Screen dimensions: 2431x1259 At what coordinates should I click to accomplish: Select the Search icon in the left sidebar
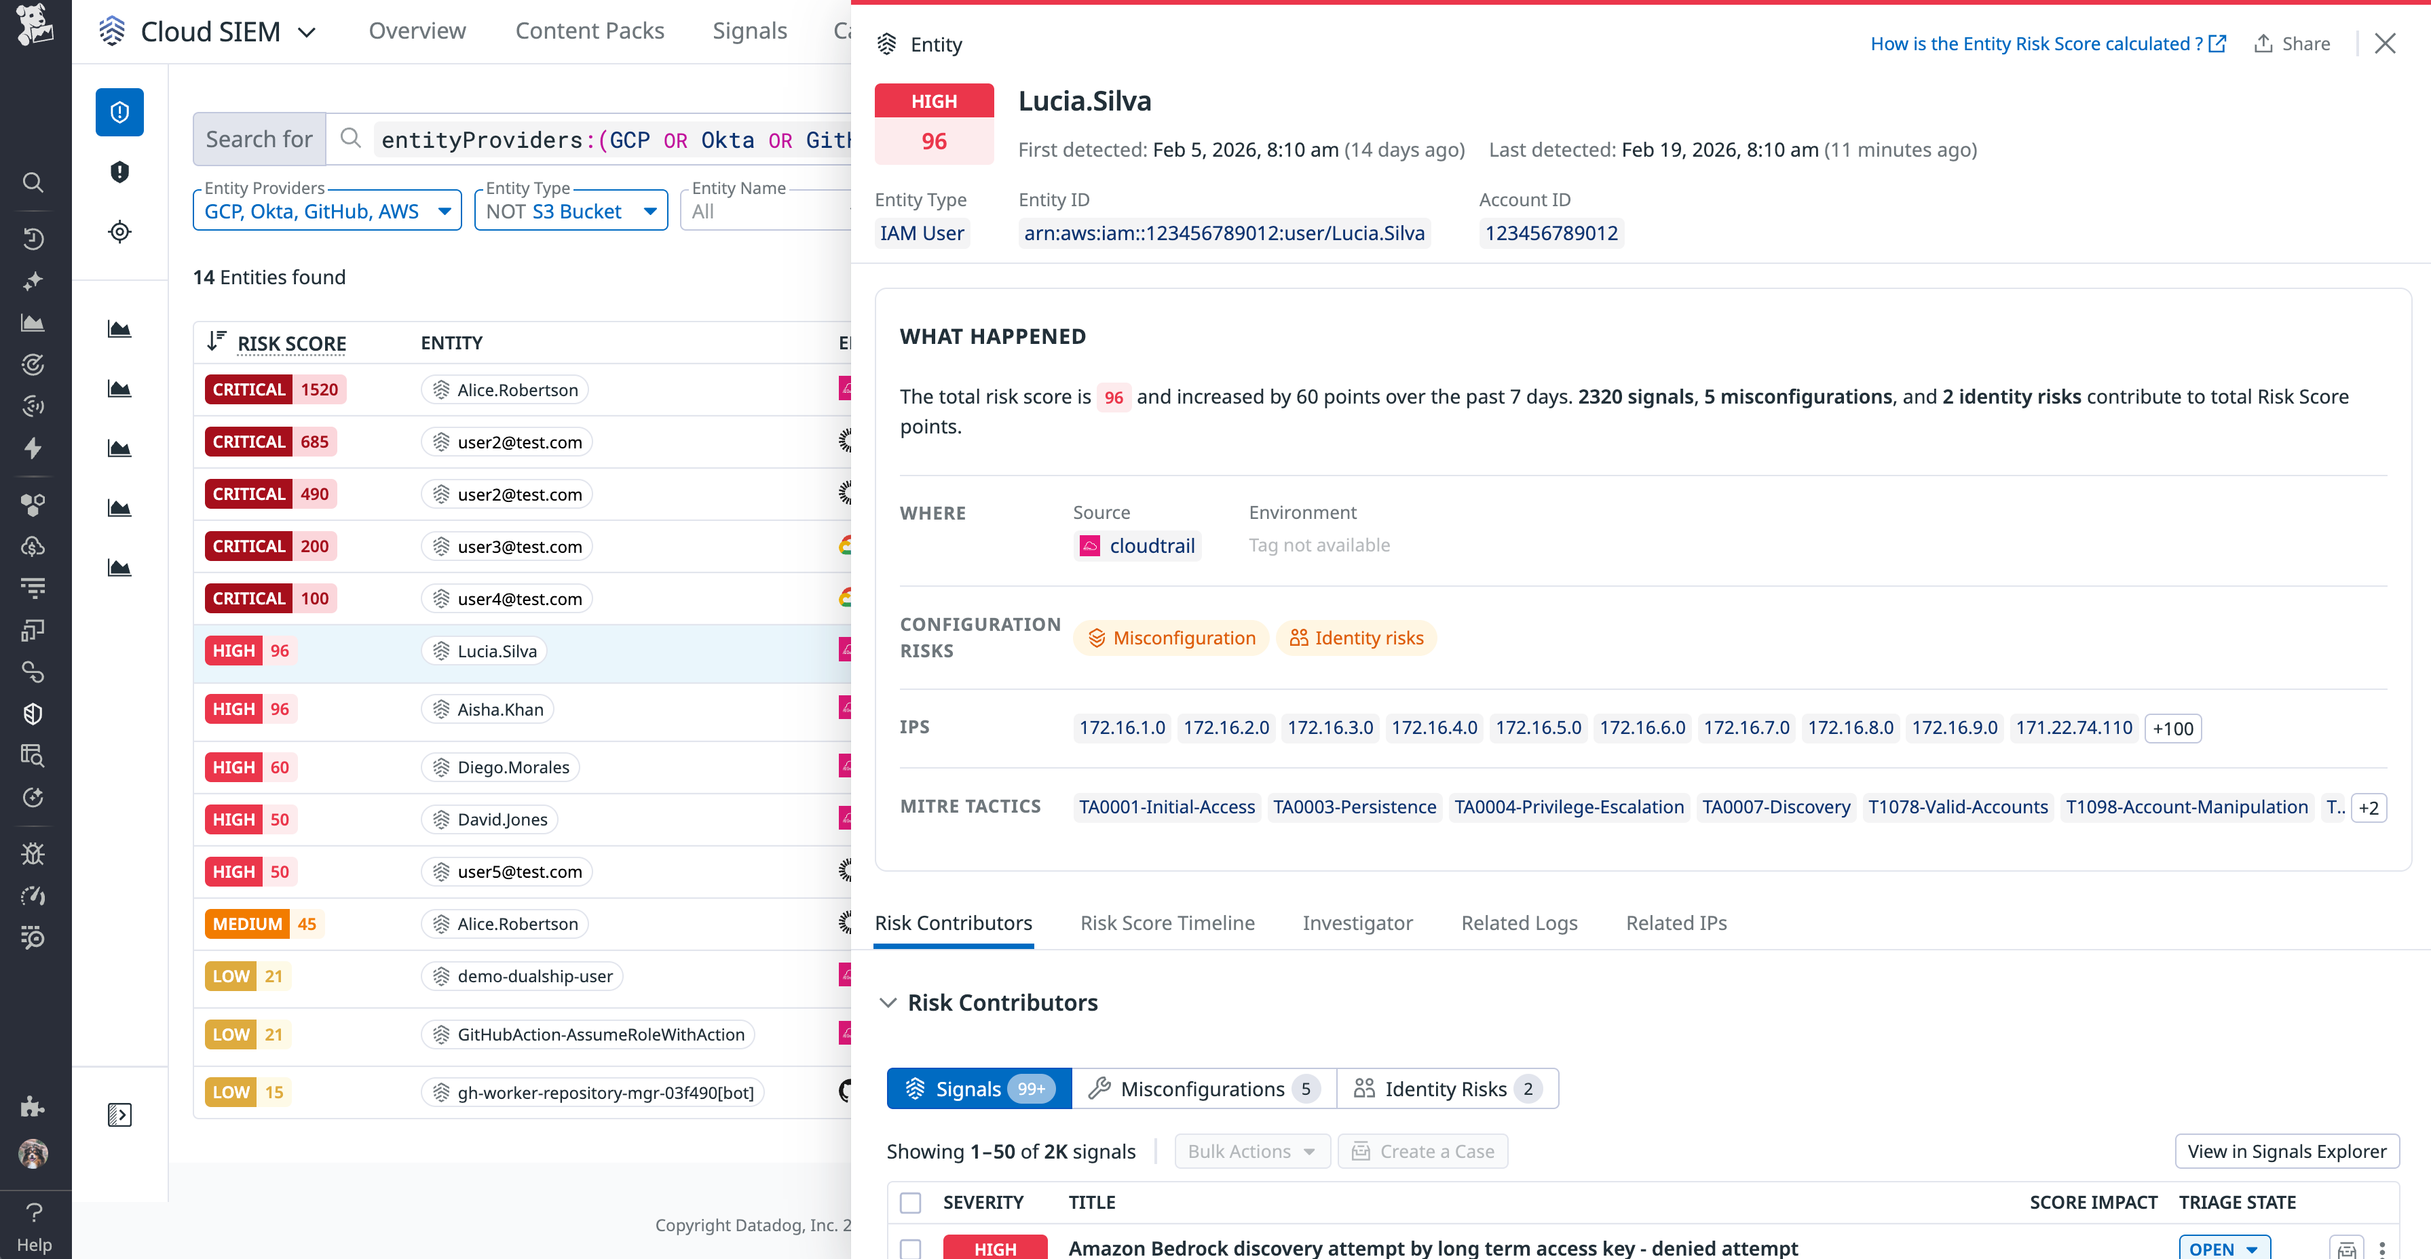point(33,182)
